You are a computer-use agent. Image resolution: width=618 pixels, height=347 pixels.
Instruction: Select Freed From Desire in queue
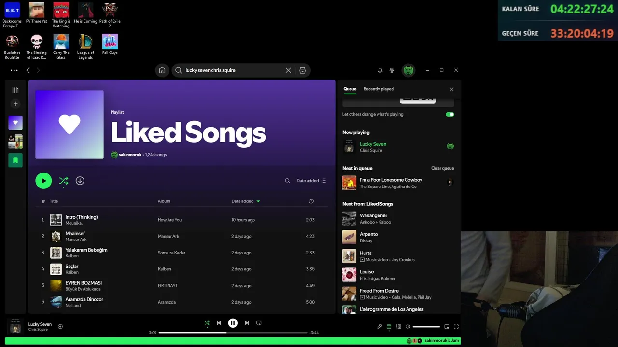tap(398, 294)
